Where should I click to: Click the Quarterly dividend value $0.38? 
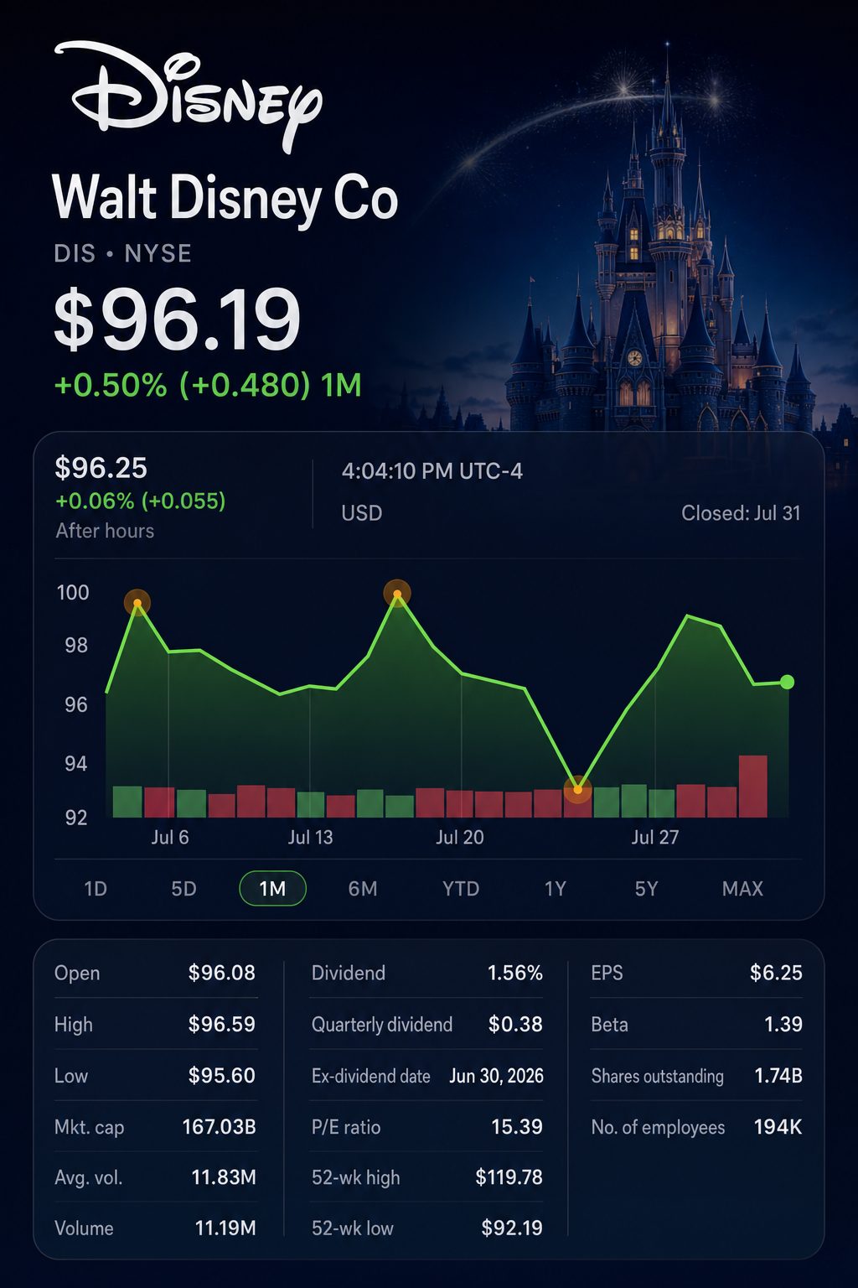(x=515, y=1024)
